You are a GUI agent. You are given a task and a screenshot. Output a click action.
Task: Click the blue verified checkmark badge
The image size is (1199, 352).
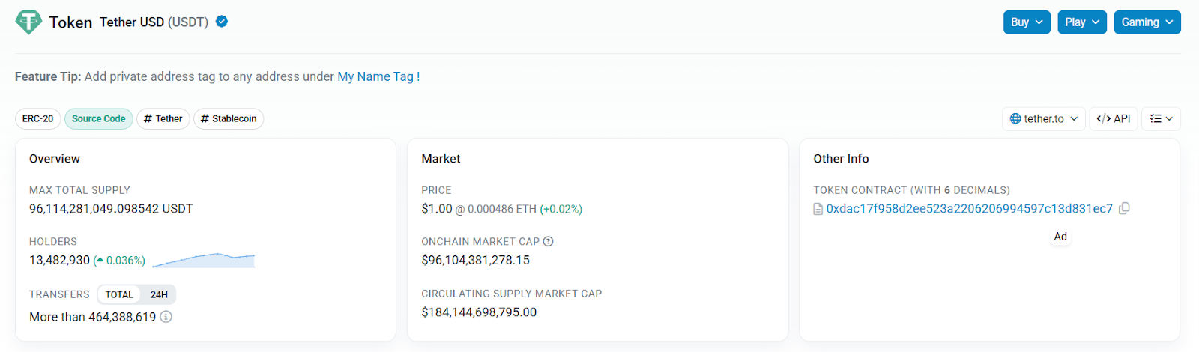222,22
